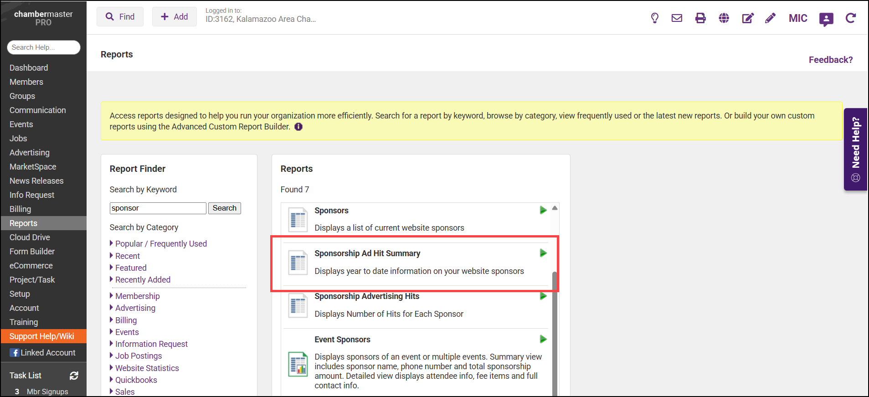Click the sponsor keyword input field
Screen dimensions: 869x397
158,208
